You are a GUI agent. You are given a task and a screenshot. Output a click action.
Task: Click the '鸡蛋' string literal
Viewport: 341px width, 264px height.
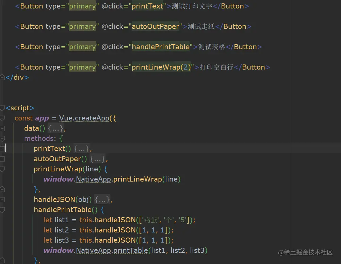click(x=150, y=220)
